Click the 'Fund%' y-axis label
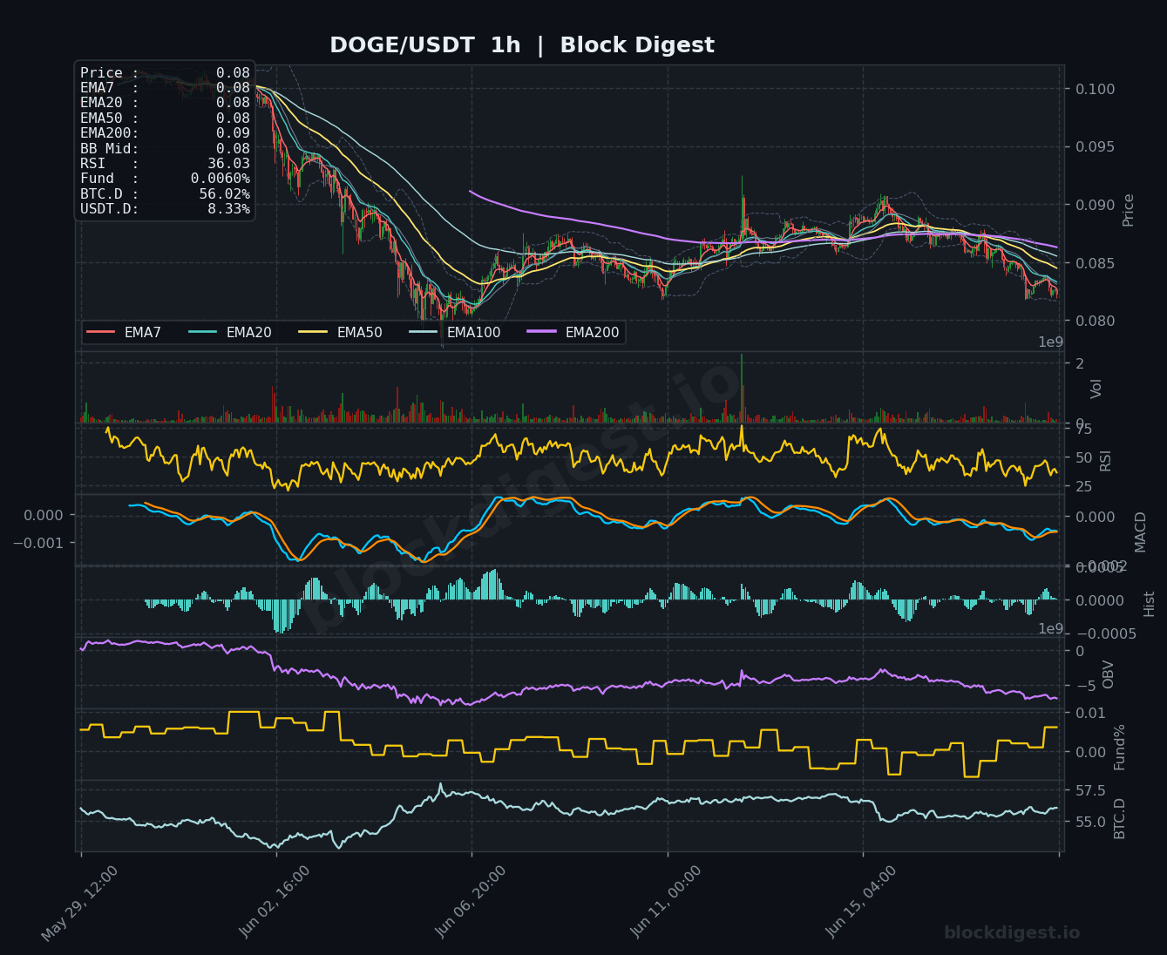The width and height of the screenshot is (1167, 955). pyautogui.click(x=1120, y=747)
